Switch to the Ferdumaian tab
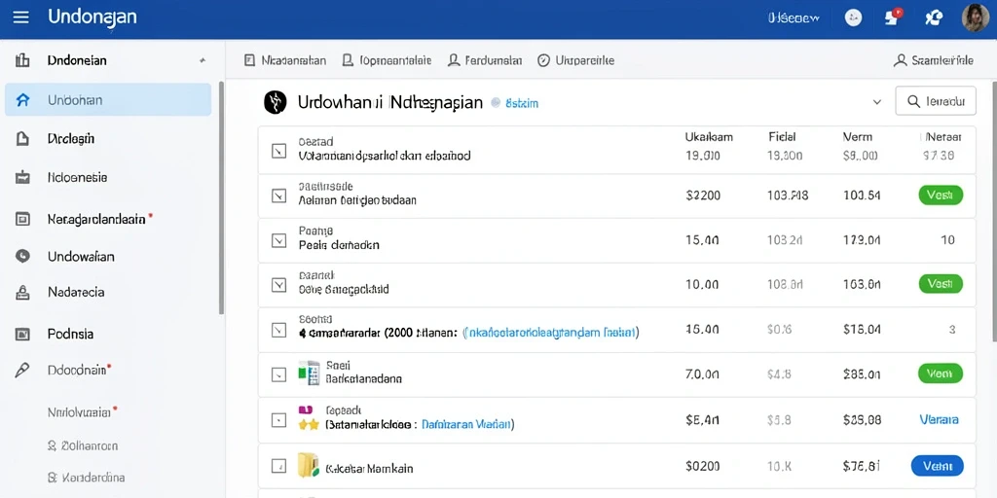Viewport: 997px width, 498px height. click(x=485, y=60)
